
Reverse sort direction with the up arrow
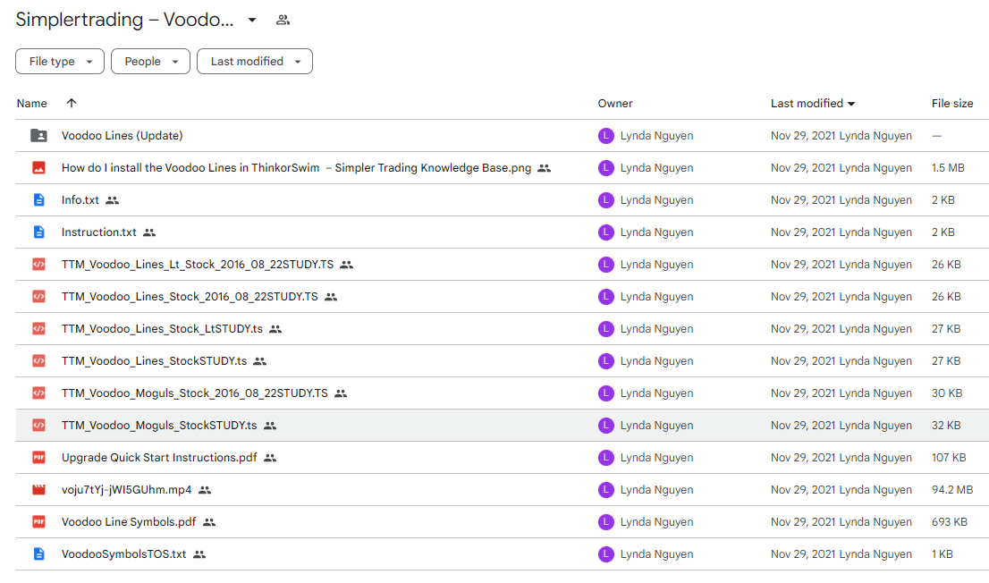[72, 103]
